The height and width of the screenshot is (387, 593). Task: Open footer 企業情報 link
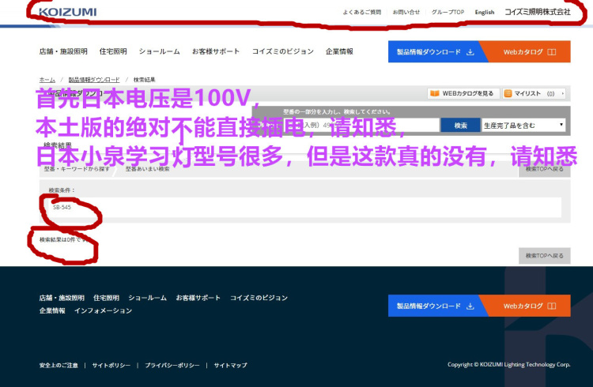[x=52, y=310]
